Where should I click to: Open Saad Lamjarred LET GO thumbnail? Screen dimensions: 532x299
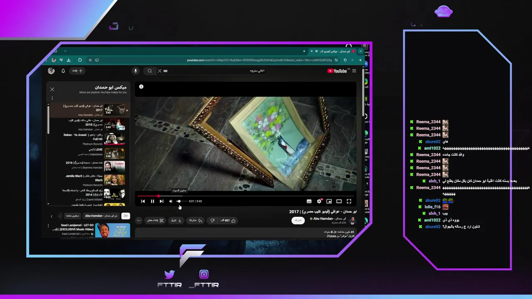click(112, 230)
